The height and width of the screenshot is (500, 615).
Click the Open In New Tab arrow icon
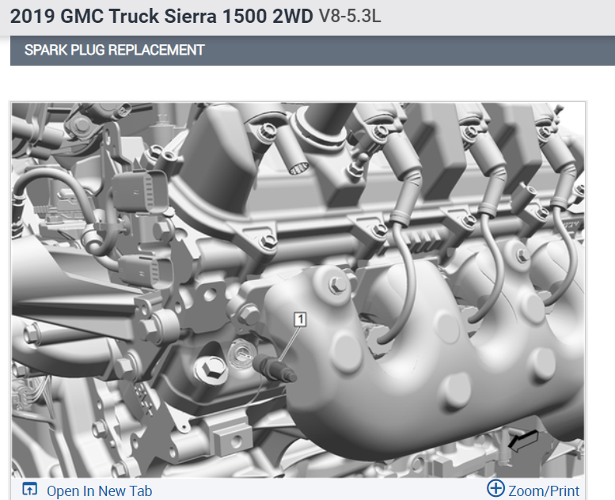coord(30,490)
